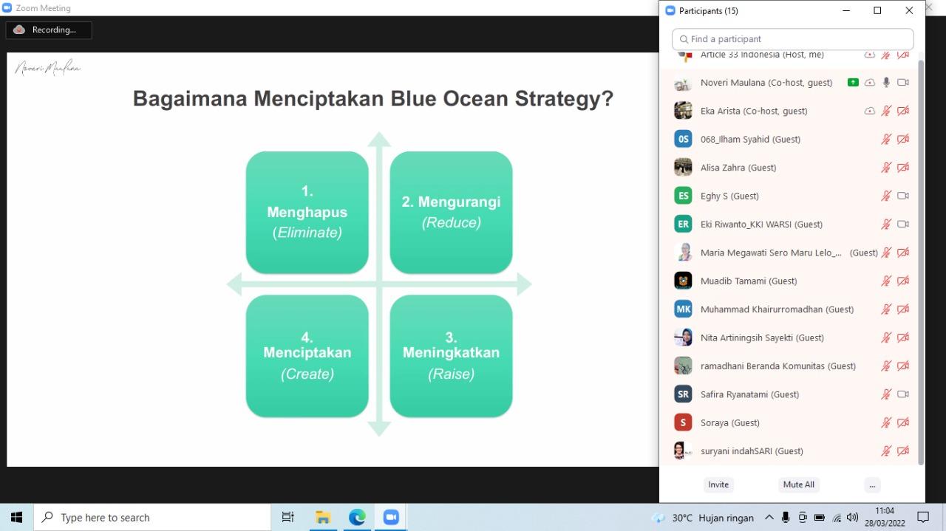Toggle mute for participant Soraya
Image resolution: width=946 pixels, height=531 pixels.
[x=885, y=422]
